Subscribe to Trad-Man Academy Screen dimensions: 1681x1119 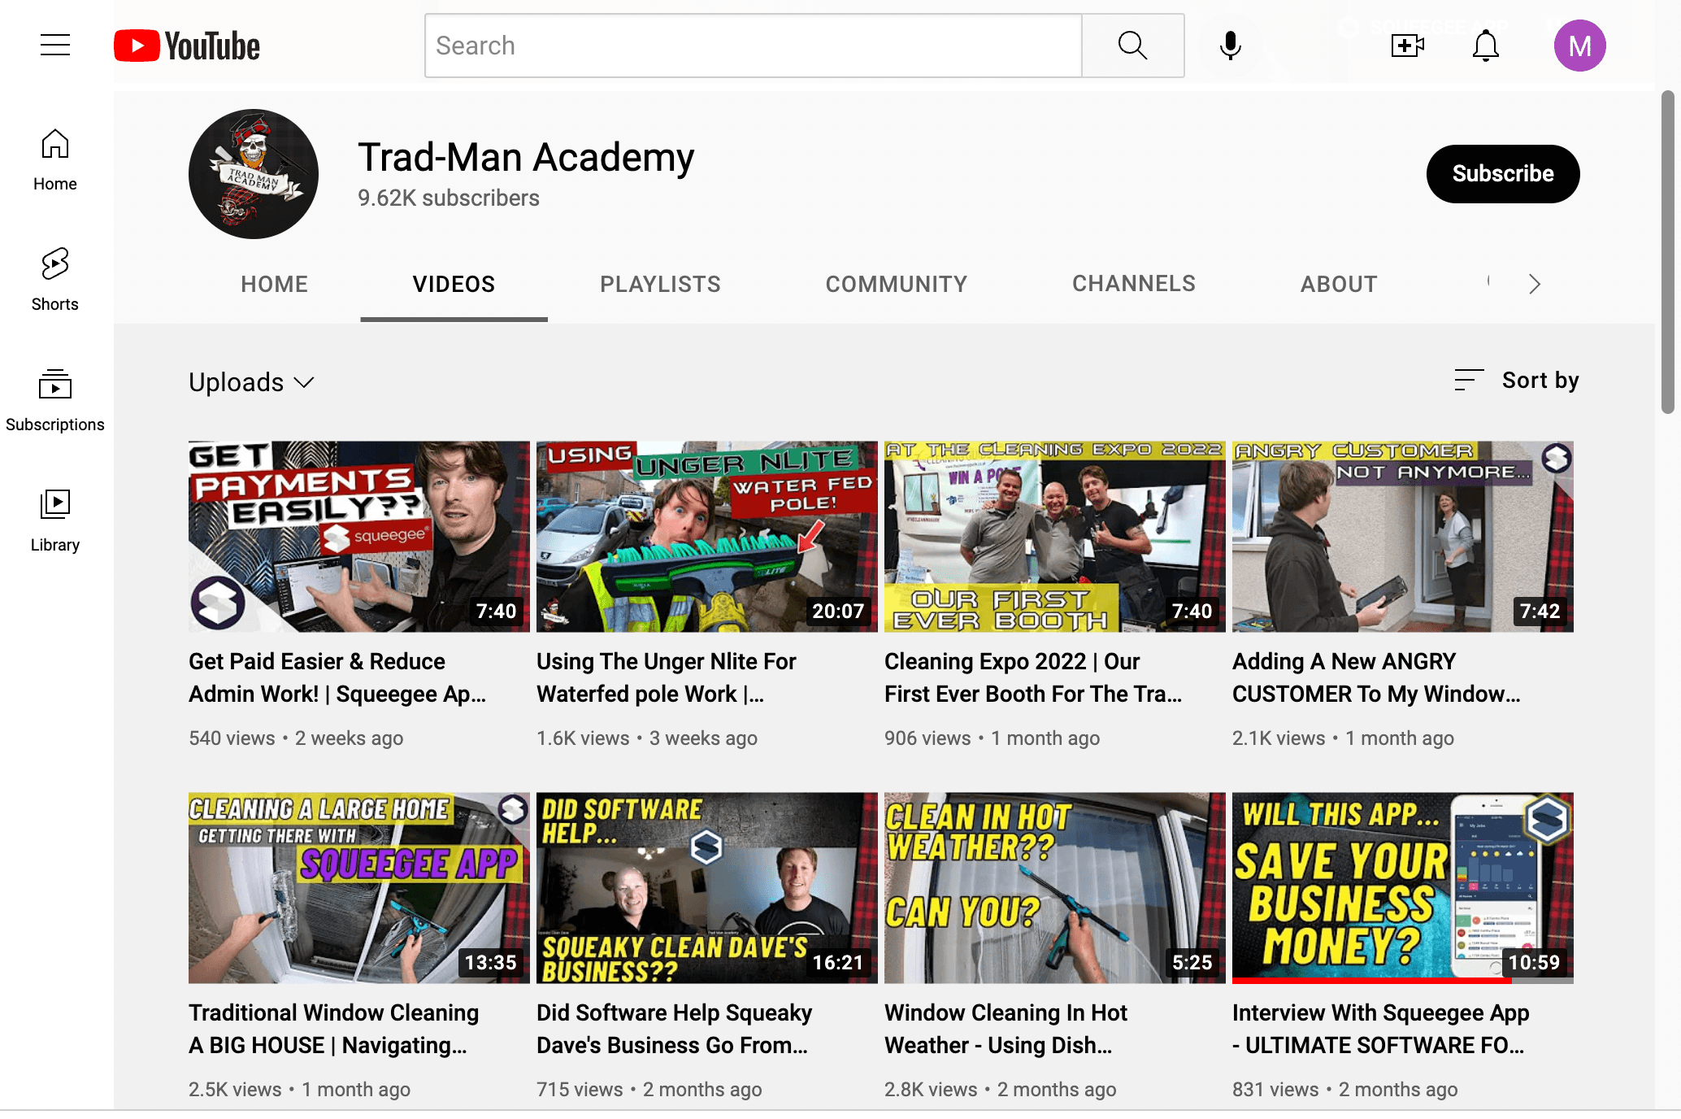coord(1503,174)
